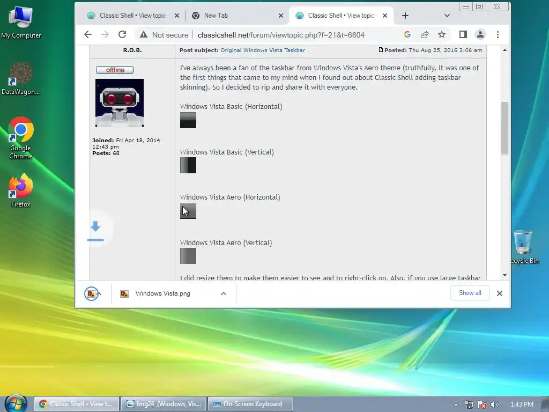The width and height of the screenshot is (549, 412).
Task: Open R.O.B. robot avatar image
Action: pos(120,103)
